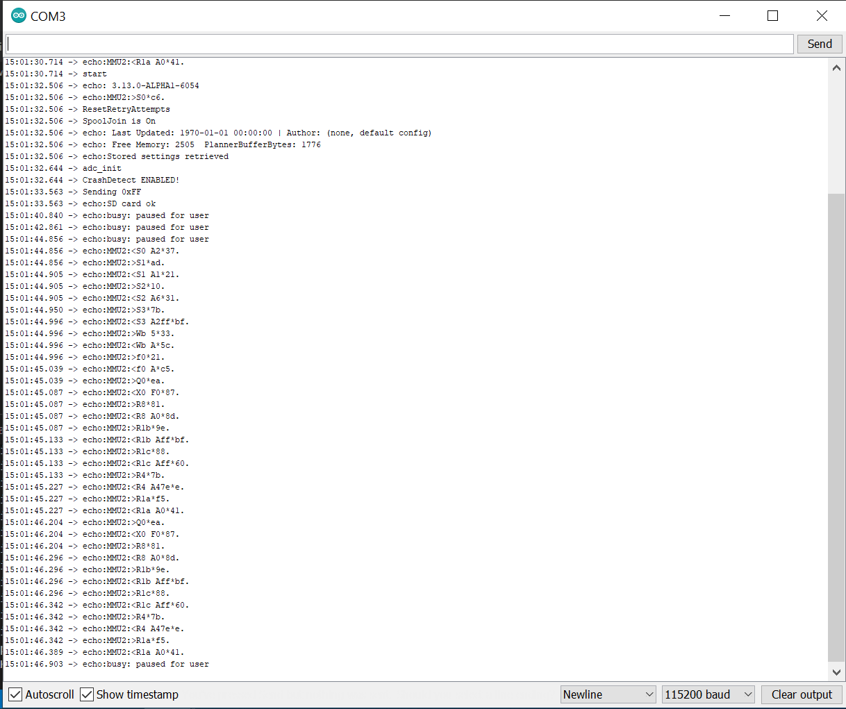This screenshot has height=709, width=846.
Task: Uncheck Show timestamp
Action: coord(86,694)
